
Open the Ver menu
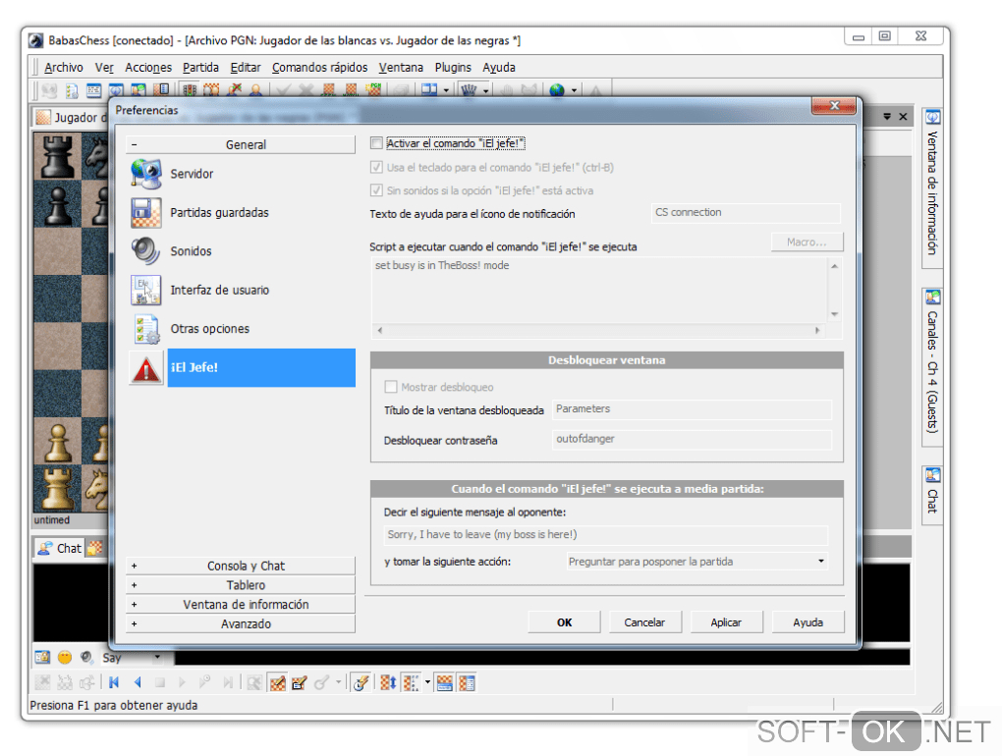[x=104, y=67]
